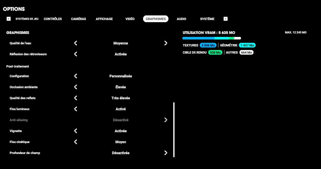Select the Réflexion des rétroviseurs label
321x169 pixels.
point(28,54)
